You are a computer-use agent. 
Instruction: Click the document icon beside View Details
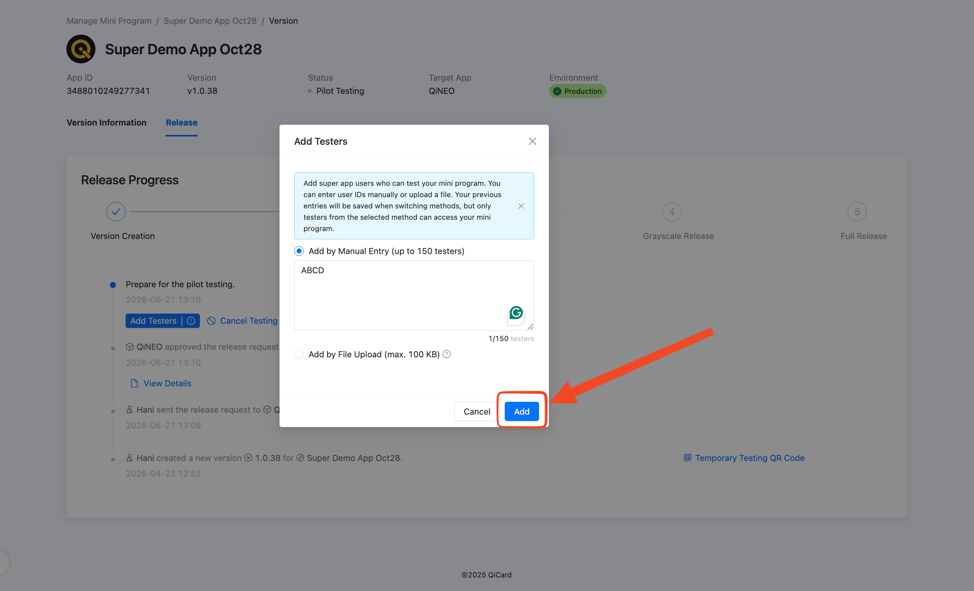pos(134,383)
